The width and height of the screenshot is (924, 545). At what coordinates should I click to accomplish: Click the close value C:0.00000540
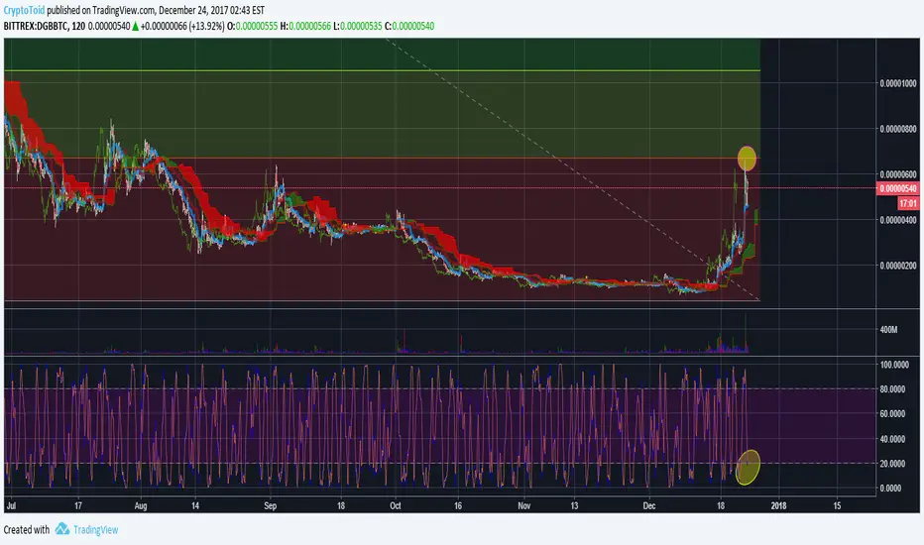pos(409,26)
